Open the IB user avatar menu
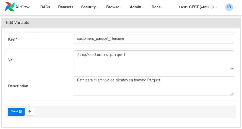242x129 pixels. [x=229, y=7]
